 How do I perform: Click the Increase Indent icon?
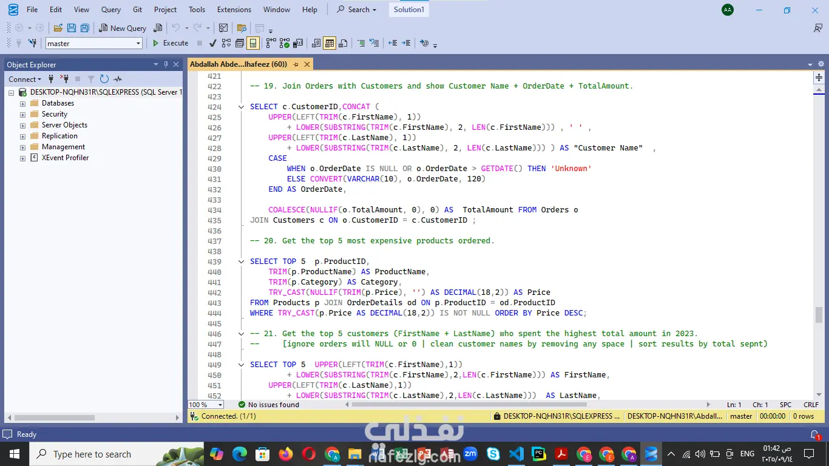(x=406, y=43)
